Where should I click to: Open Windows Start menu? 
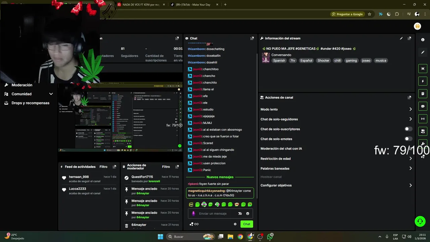coord(160,237)
